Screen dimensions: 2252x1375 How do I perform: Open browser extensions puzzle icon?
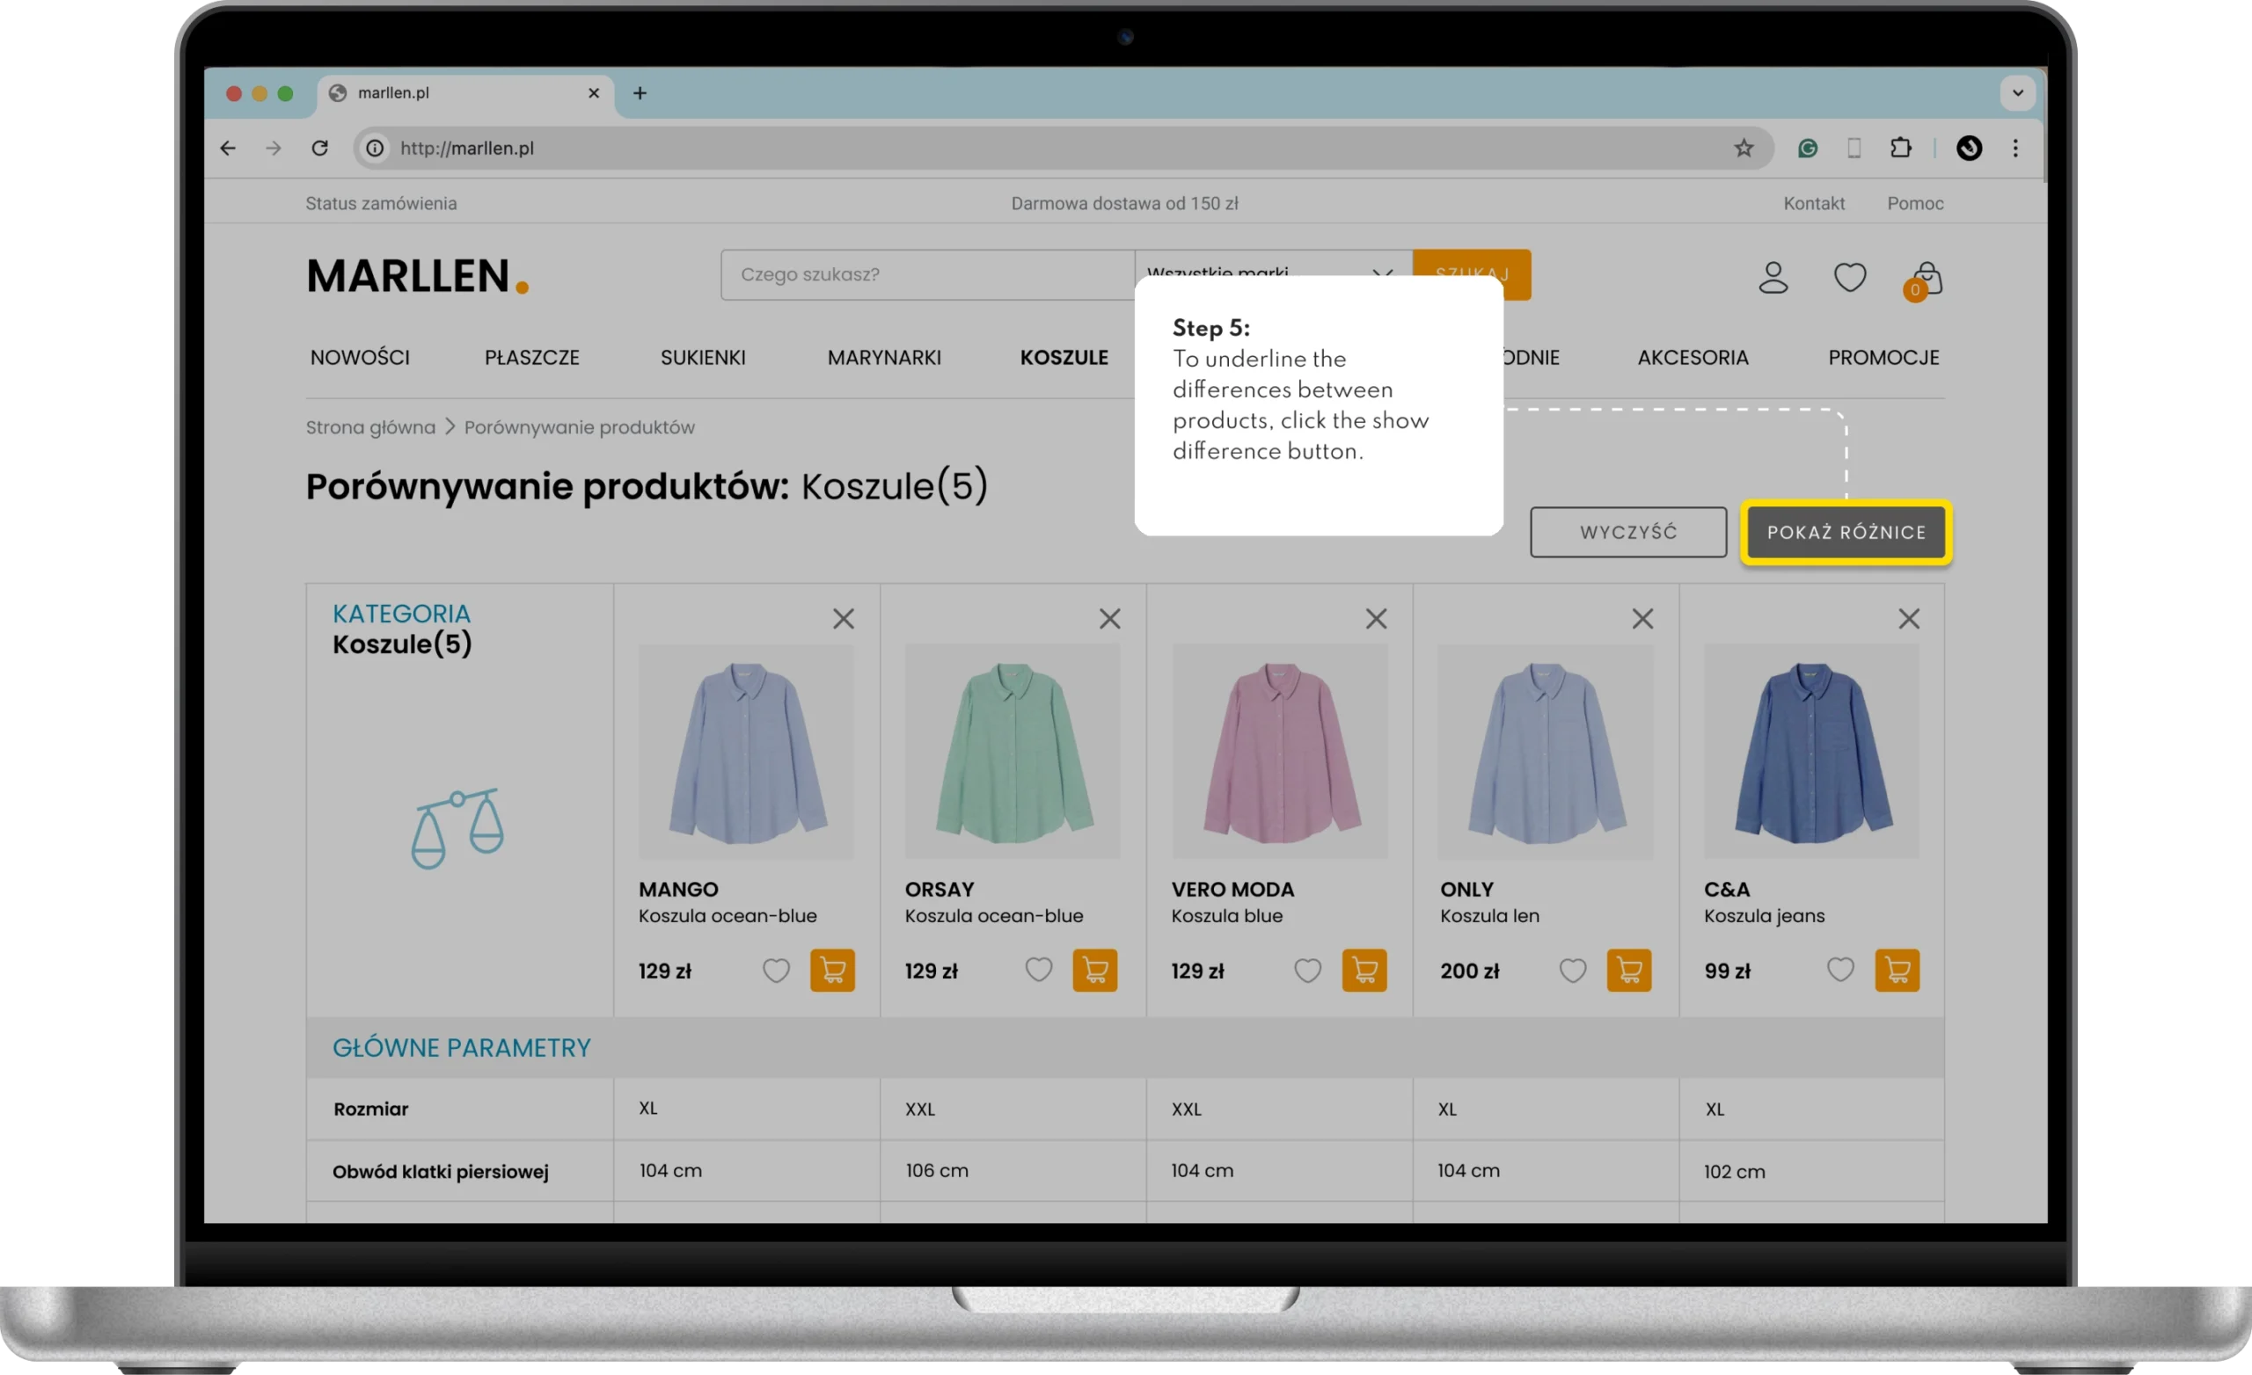1900,148
